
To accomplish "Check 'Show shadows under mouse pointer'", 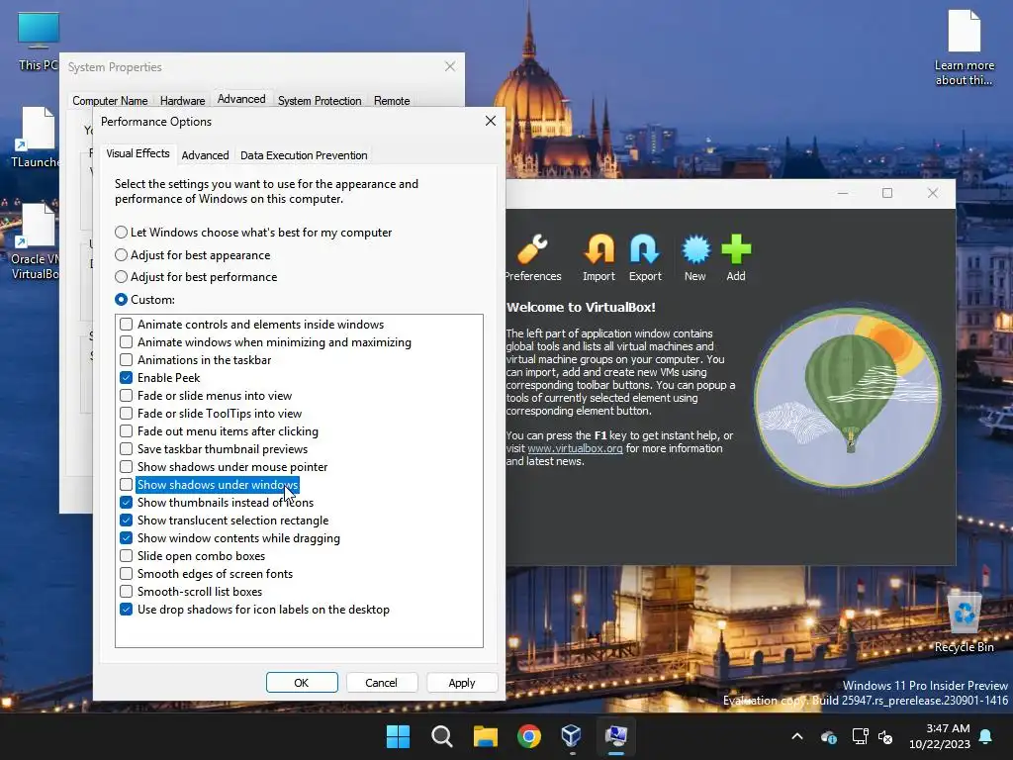I will point(126,466).
